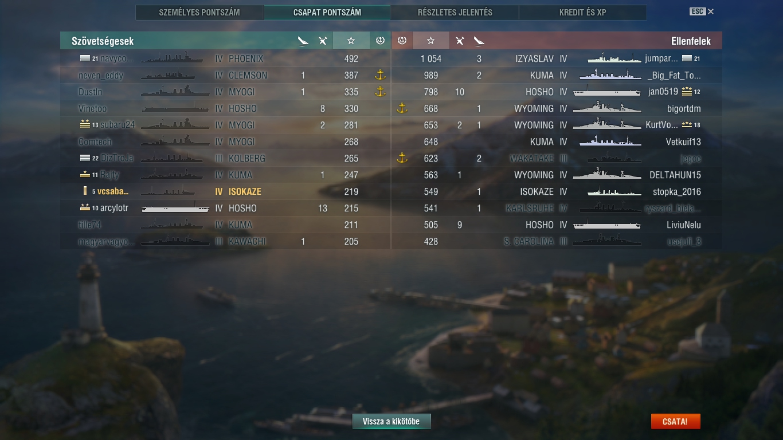Switch to Részletes jelentés tab
This screenshot has width=783, height=440.
tap(455, 12)
